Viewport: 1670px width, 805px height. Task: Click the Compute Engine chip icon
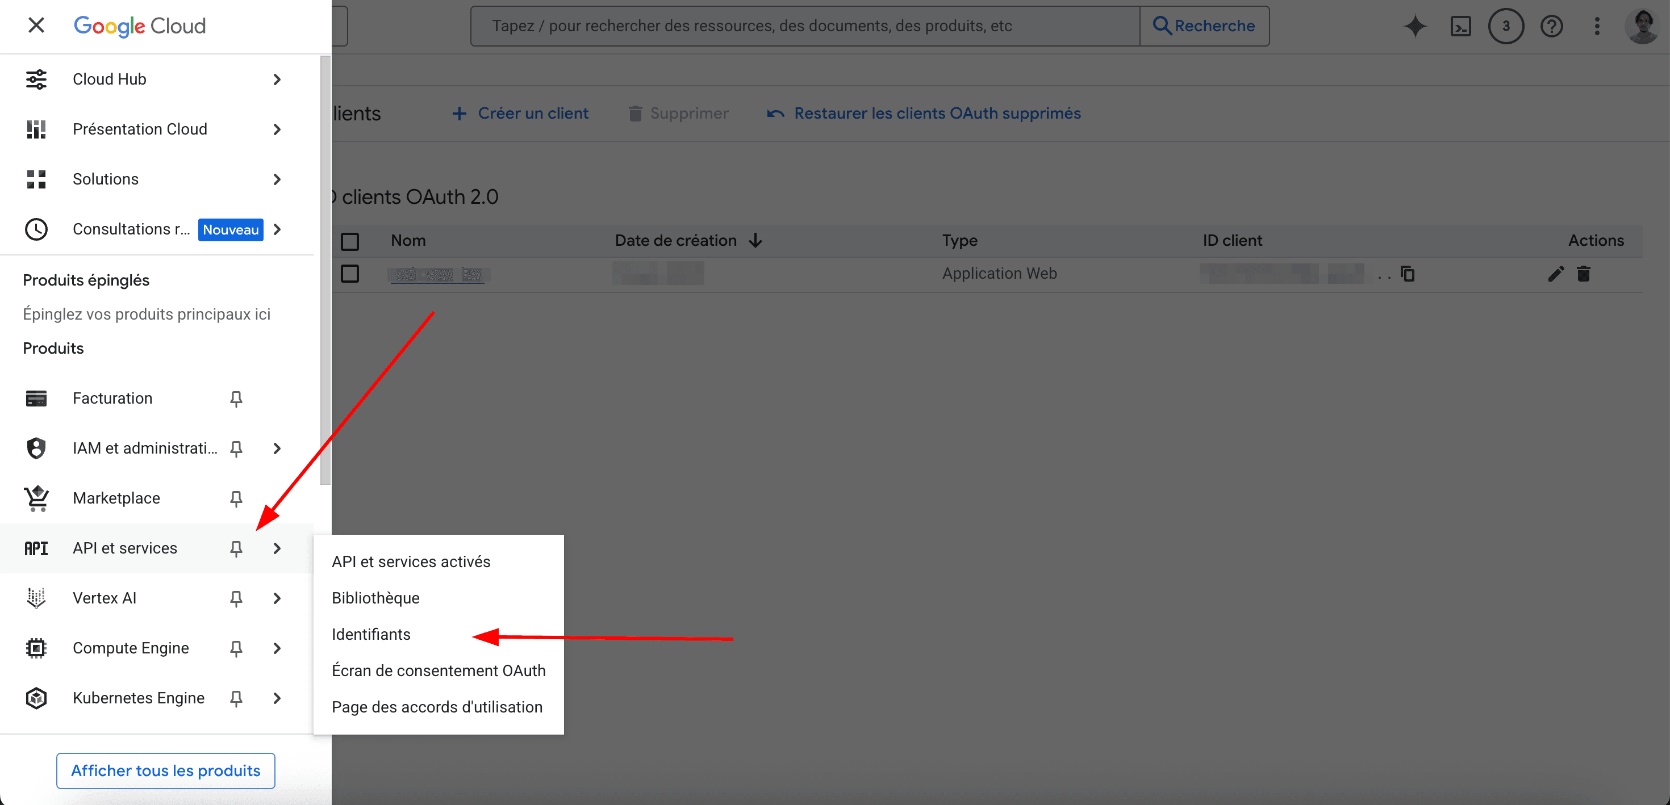click(x=36, y=648)
